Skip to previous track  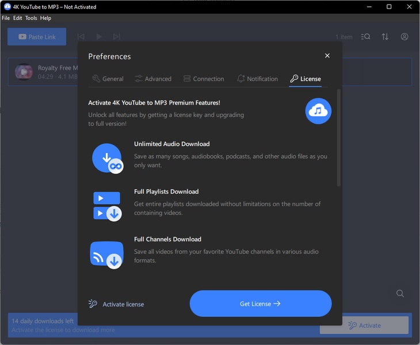click(x=81, y=36)
